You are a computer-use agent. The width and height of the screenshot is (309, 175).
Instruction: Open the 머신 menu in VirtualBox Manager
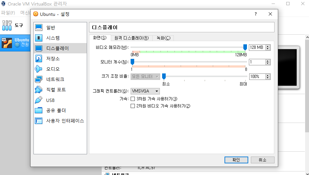25,13
